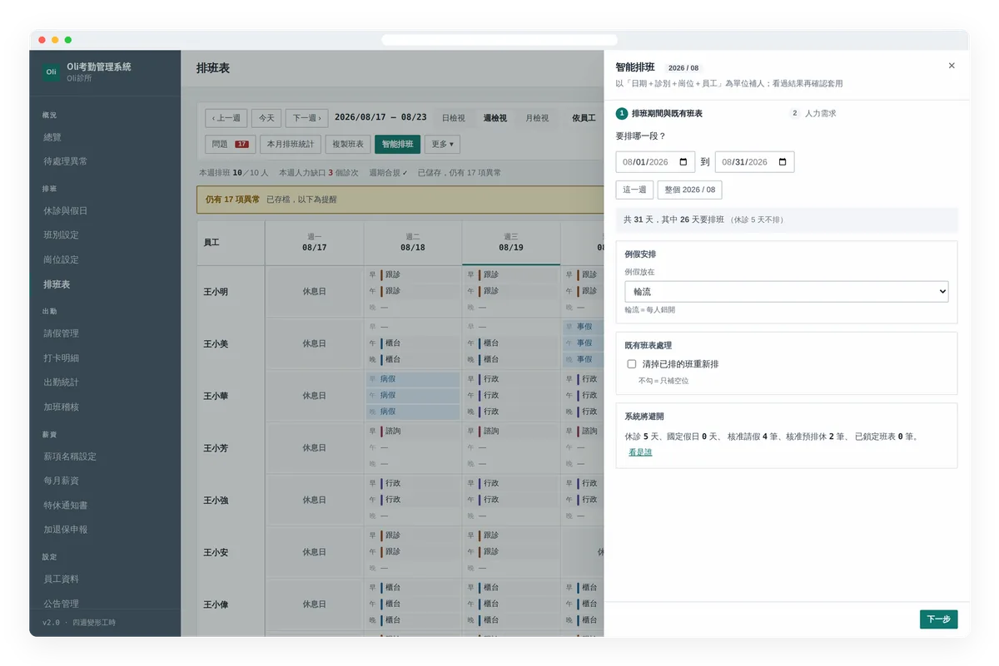The image size is (999, 666).
Task: Click employee name 王小美
Action: click(x=216, y=343)
